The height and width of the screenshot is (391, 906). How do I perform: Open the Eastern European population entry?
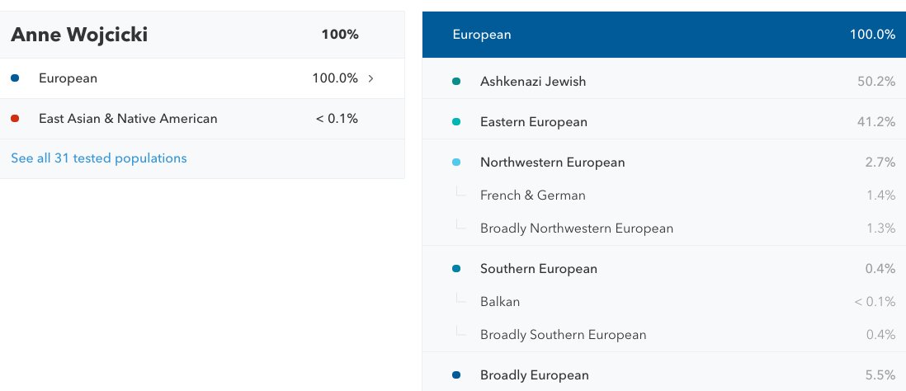click(663, 122)
